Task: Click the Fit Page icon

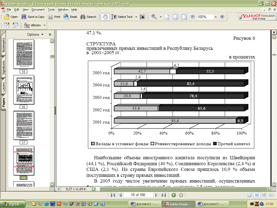Action: pyautogui.click(x=175, y=17)
